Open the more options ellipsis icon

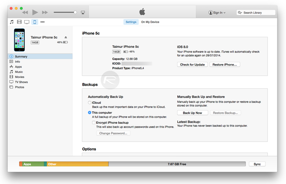click(x=42, y=22)
